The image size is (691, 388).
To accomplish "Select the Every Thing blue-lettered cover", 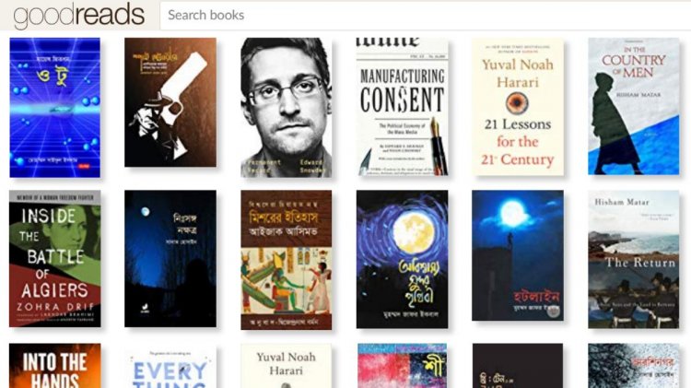I will point(170,368).
